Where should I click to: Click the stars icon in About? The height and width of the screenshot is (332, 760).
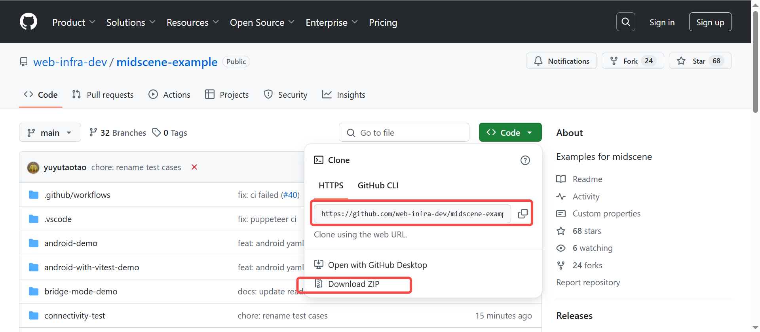coord(561,231)
